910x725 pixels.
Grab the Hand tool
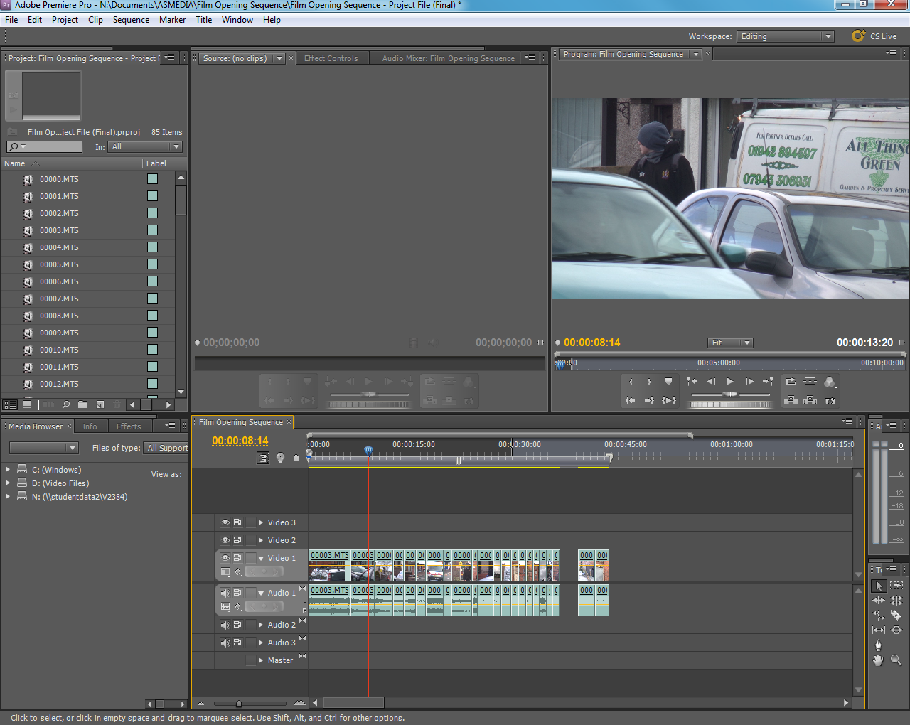(x=878, y=660)
